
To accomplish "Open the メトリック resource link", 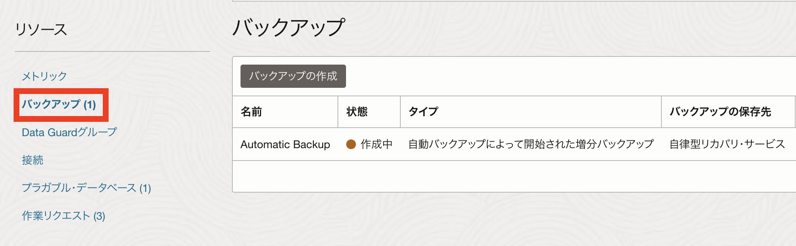I will click(44, 76).
